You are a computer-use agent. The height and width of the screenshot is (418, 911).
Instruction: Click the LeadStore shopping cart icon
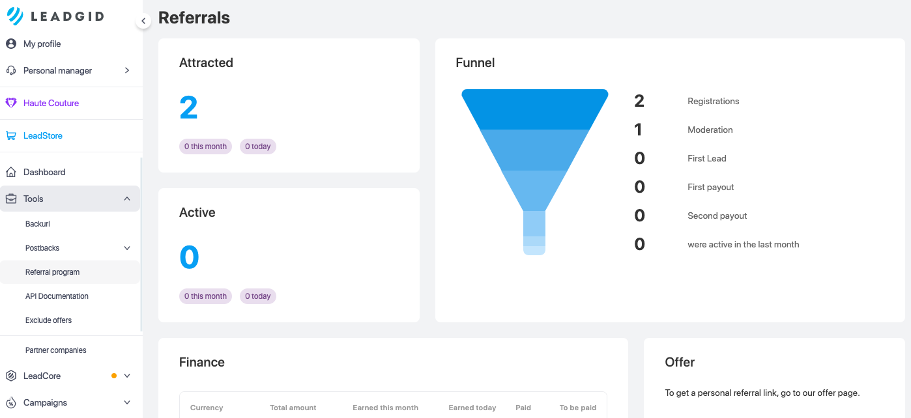10,135
